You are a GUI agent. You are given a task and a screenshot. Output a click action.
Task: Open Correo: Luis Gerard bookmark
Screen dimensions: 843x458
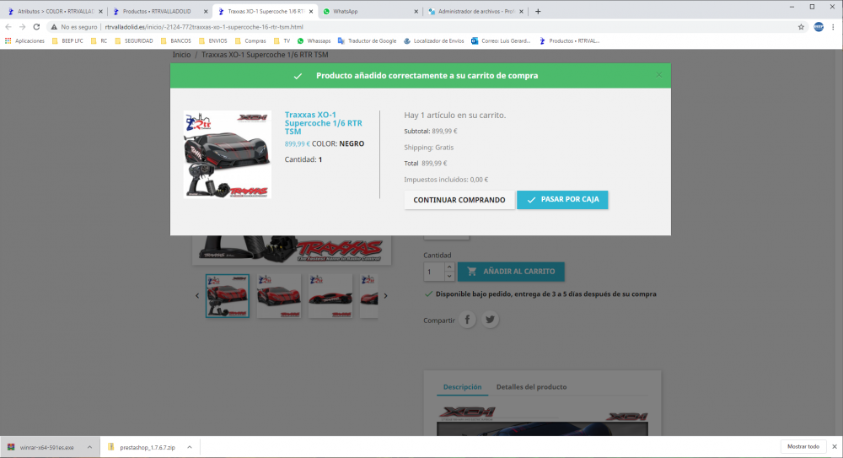click(x=501, y=40)
